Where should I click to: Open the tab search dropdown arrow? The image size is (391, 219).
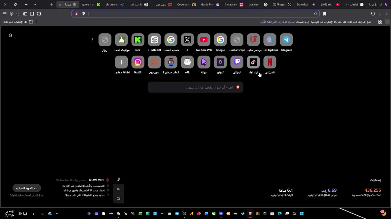tap(35, 5)
